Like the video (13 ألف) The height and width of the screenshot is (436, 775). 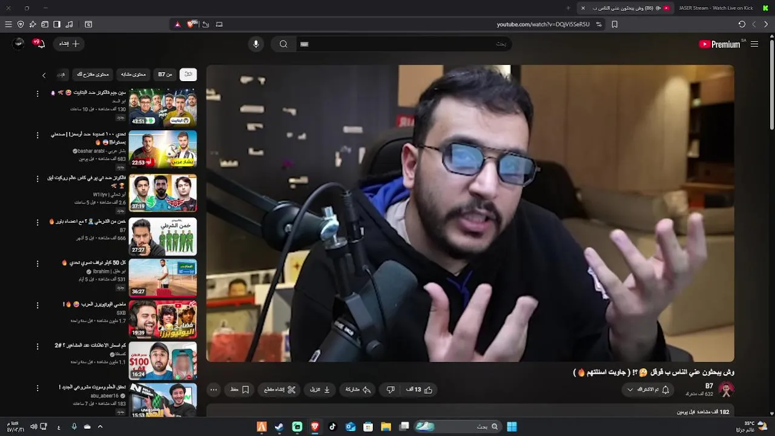tap(420, 390)
